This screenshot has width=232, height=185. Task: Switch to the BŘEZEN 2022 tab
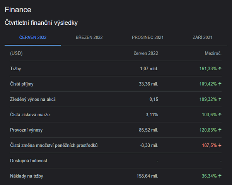pos(89,37)
